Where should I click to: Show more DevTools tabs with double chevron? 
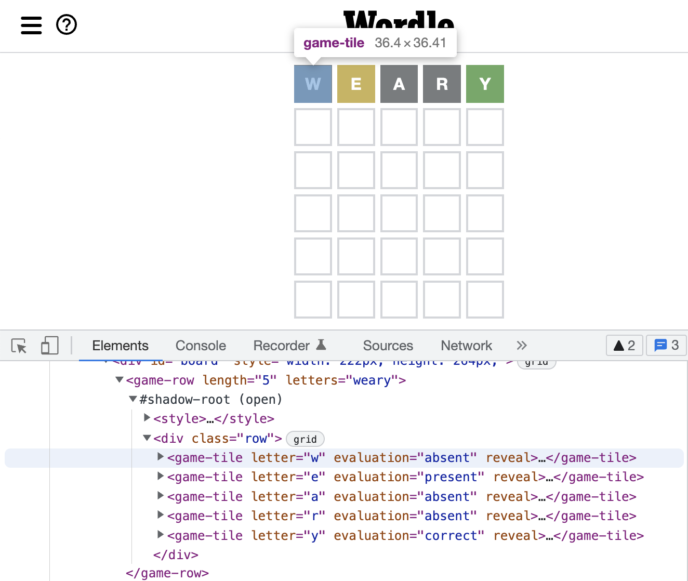(x=522, y=346)
